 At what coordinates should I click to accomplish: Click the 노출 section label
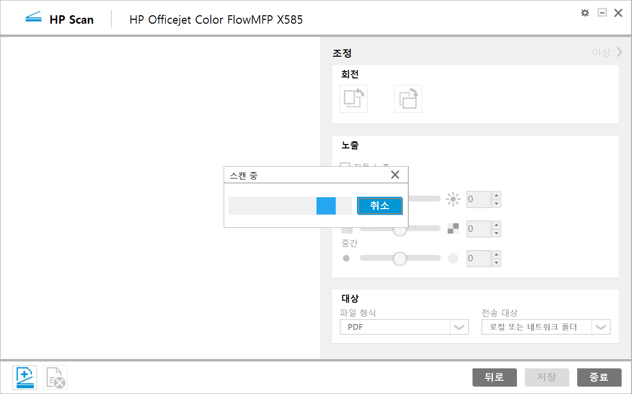350,145
